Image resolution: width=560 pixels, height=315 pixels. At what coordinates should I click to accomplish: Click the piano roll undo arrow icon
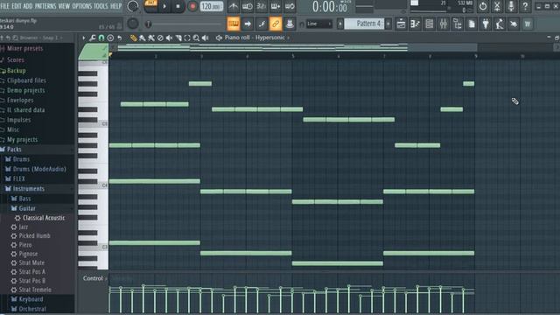pos(120,38)
